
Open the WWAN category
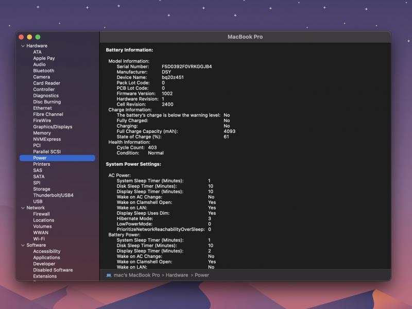[x=41, y=233]
